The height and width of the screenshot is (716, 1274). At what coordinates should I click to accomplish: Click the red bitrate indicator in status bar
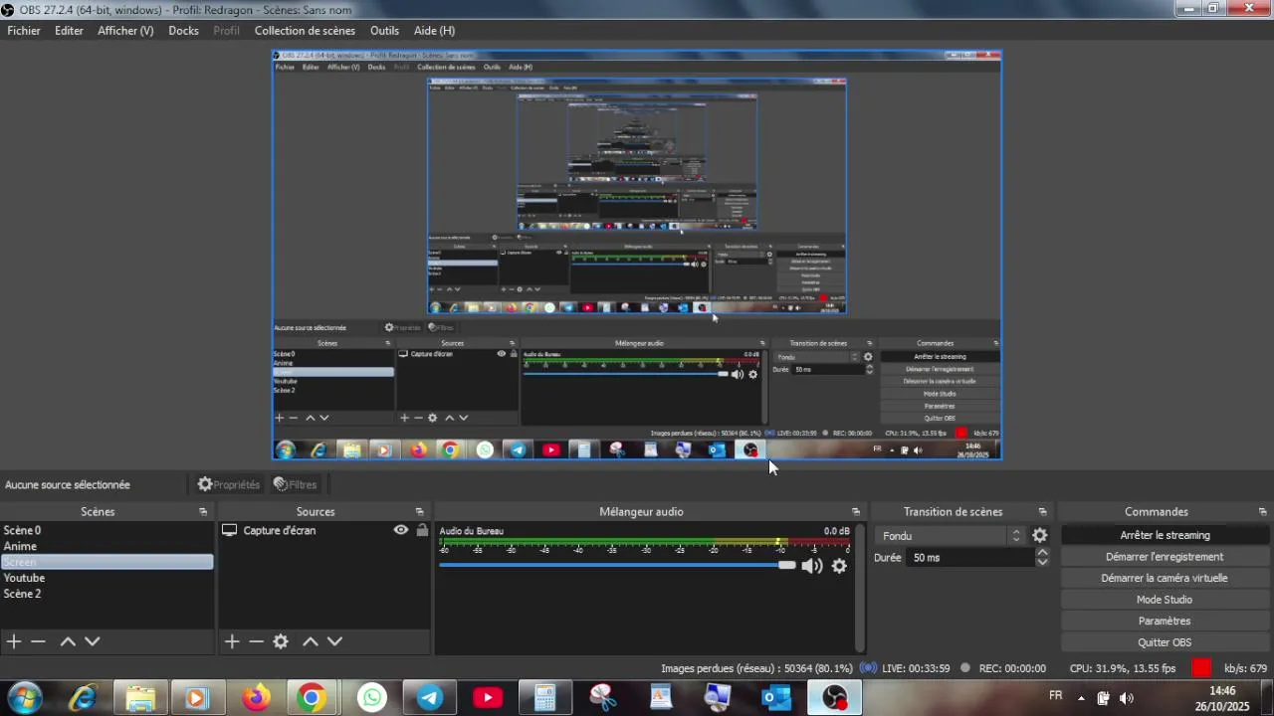1202,668
